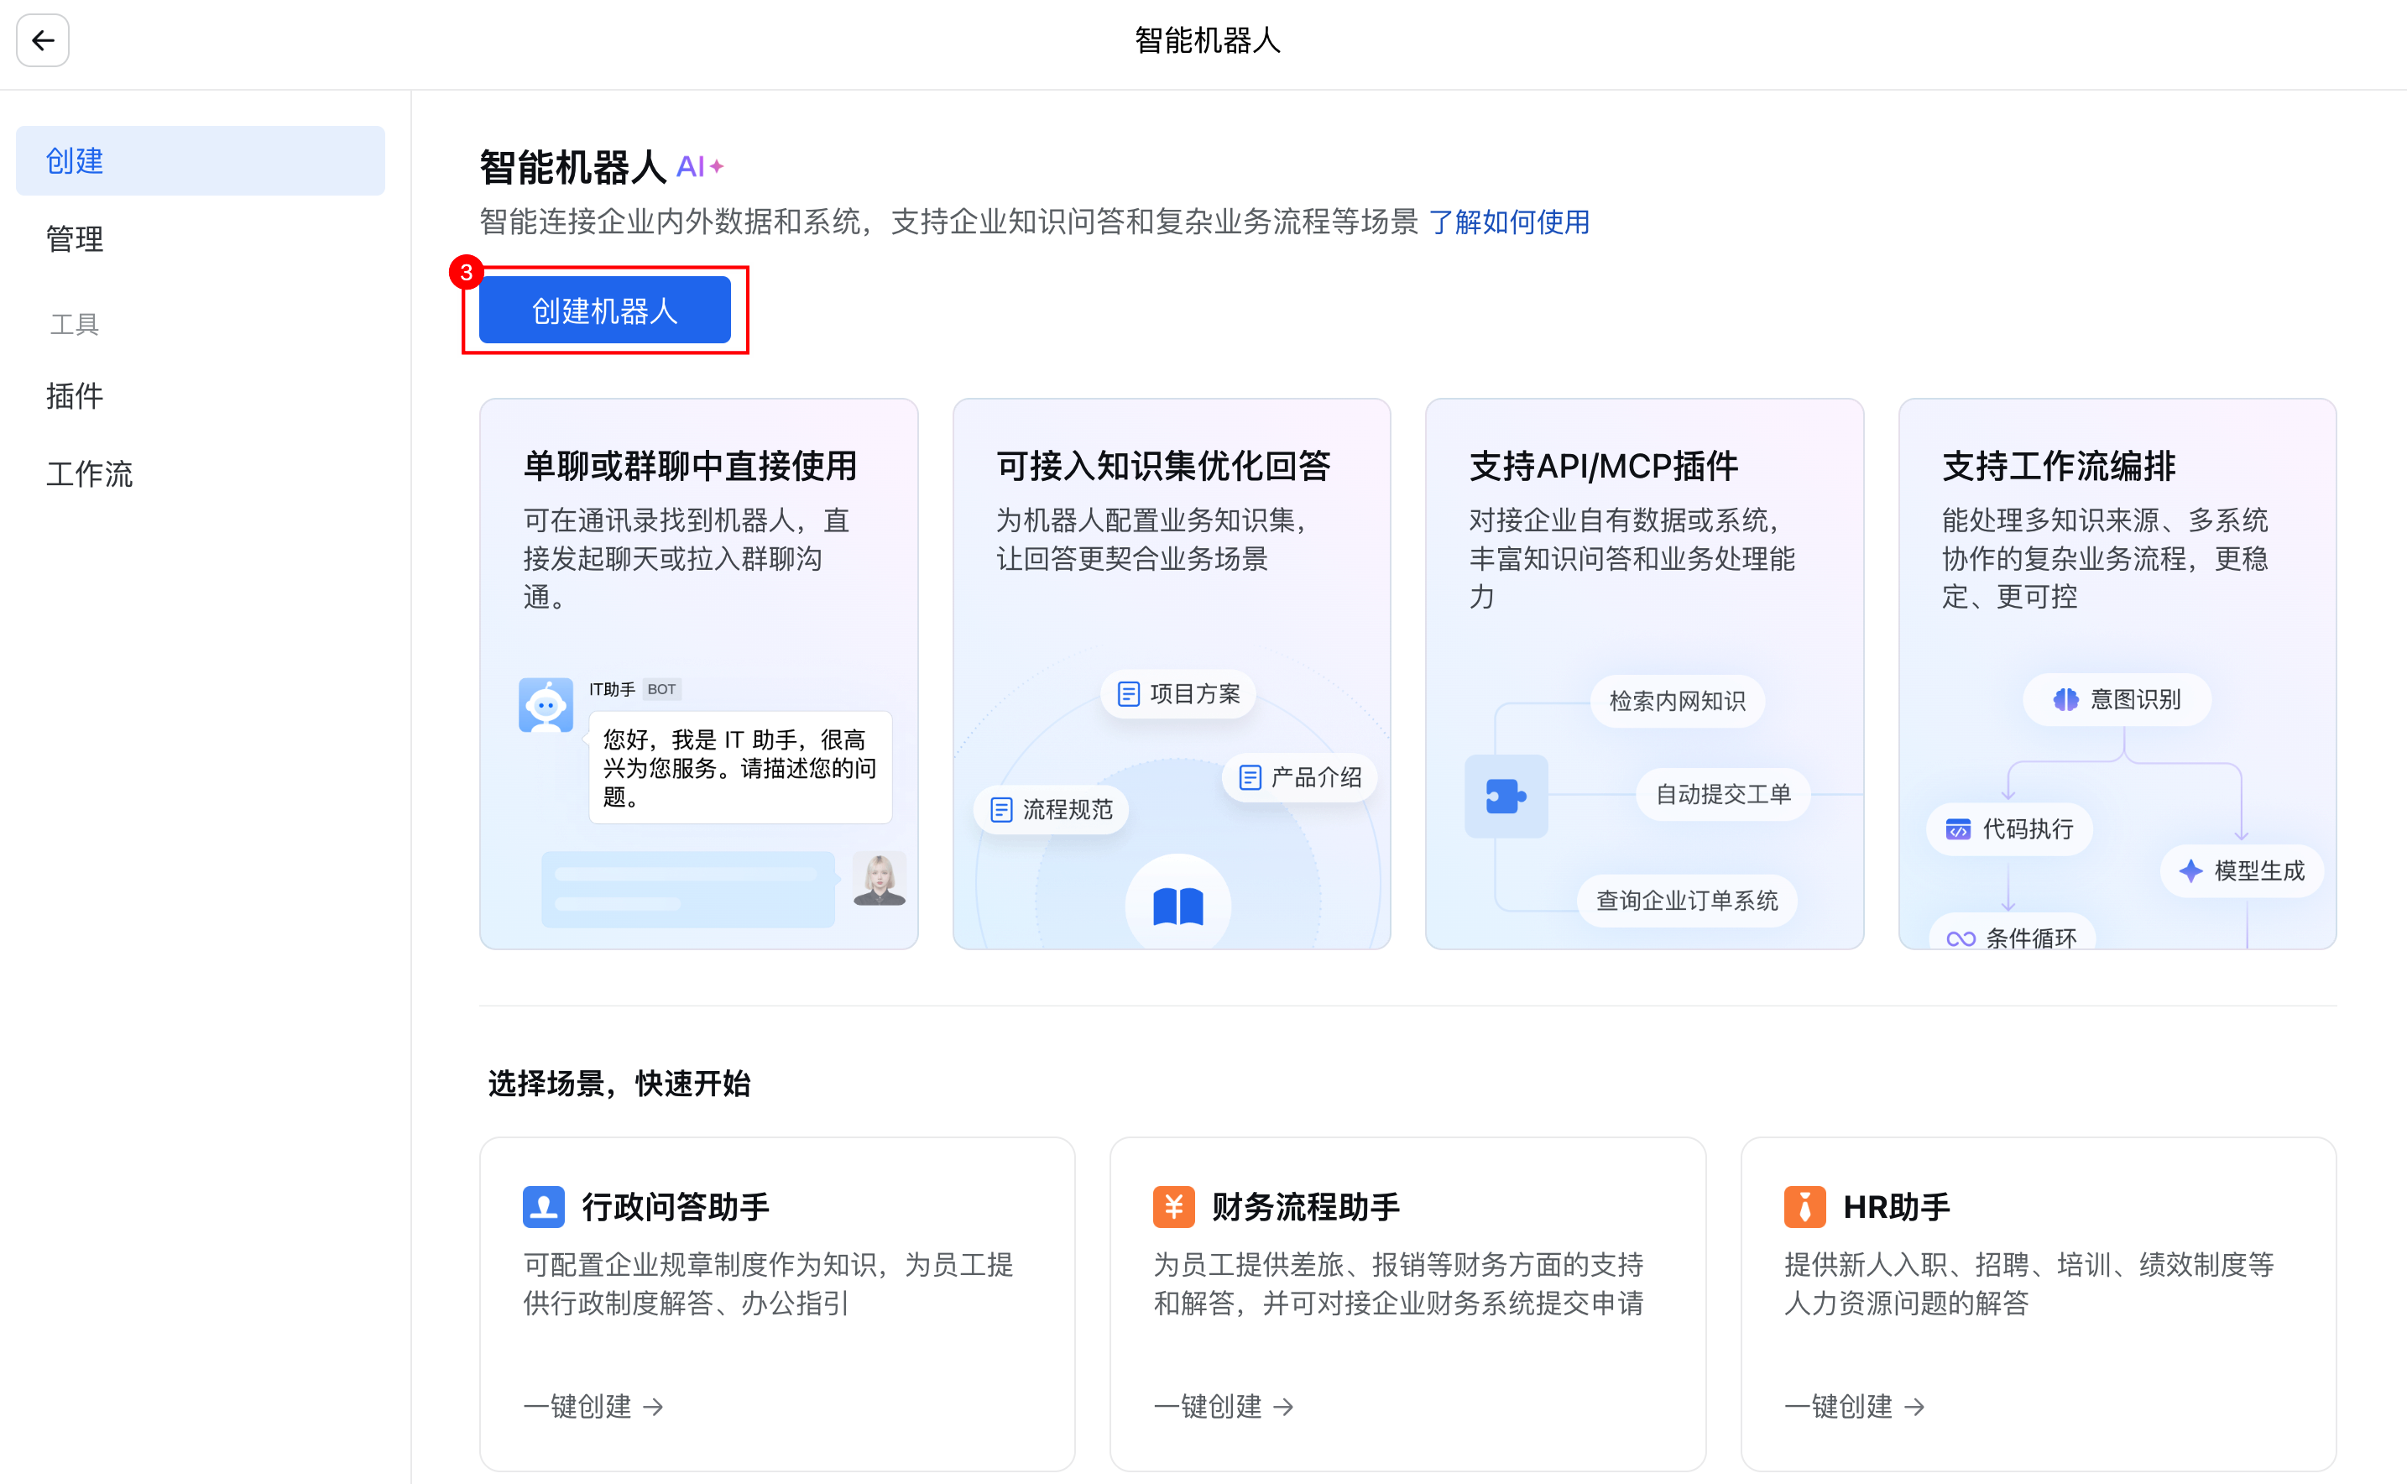Screen dimensions: 2407x1484
Task: Click the 产品介绍 document chip
Action: tap(1300, 777)
